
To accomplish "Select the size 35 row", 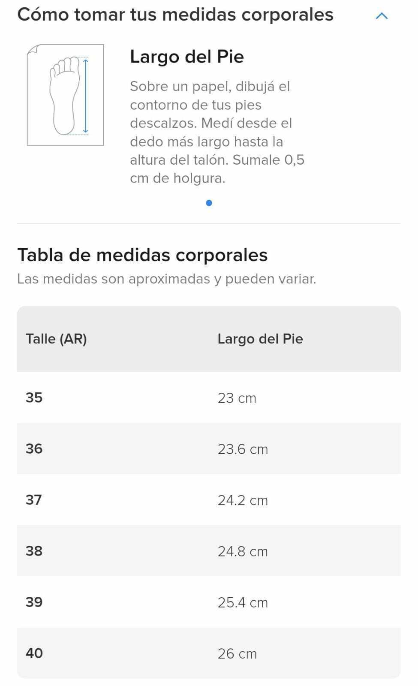I will pos(209,397).
